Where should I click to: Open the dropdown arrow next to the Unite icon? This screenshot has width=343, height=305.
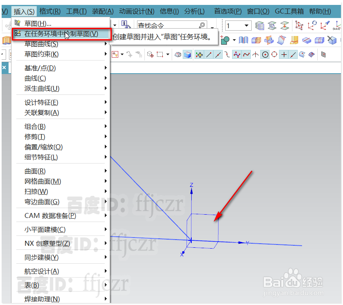pyautogui.click(x=234, y=40)
